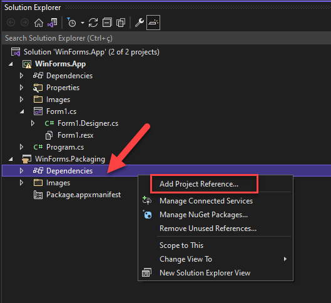331x303 pixels.
Task: Select Solution 'WinForms.App' root node
Action: point(91,52)
